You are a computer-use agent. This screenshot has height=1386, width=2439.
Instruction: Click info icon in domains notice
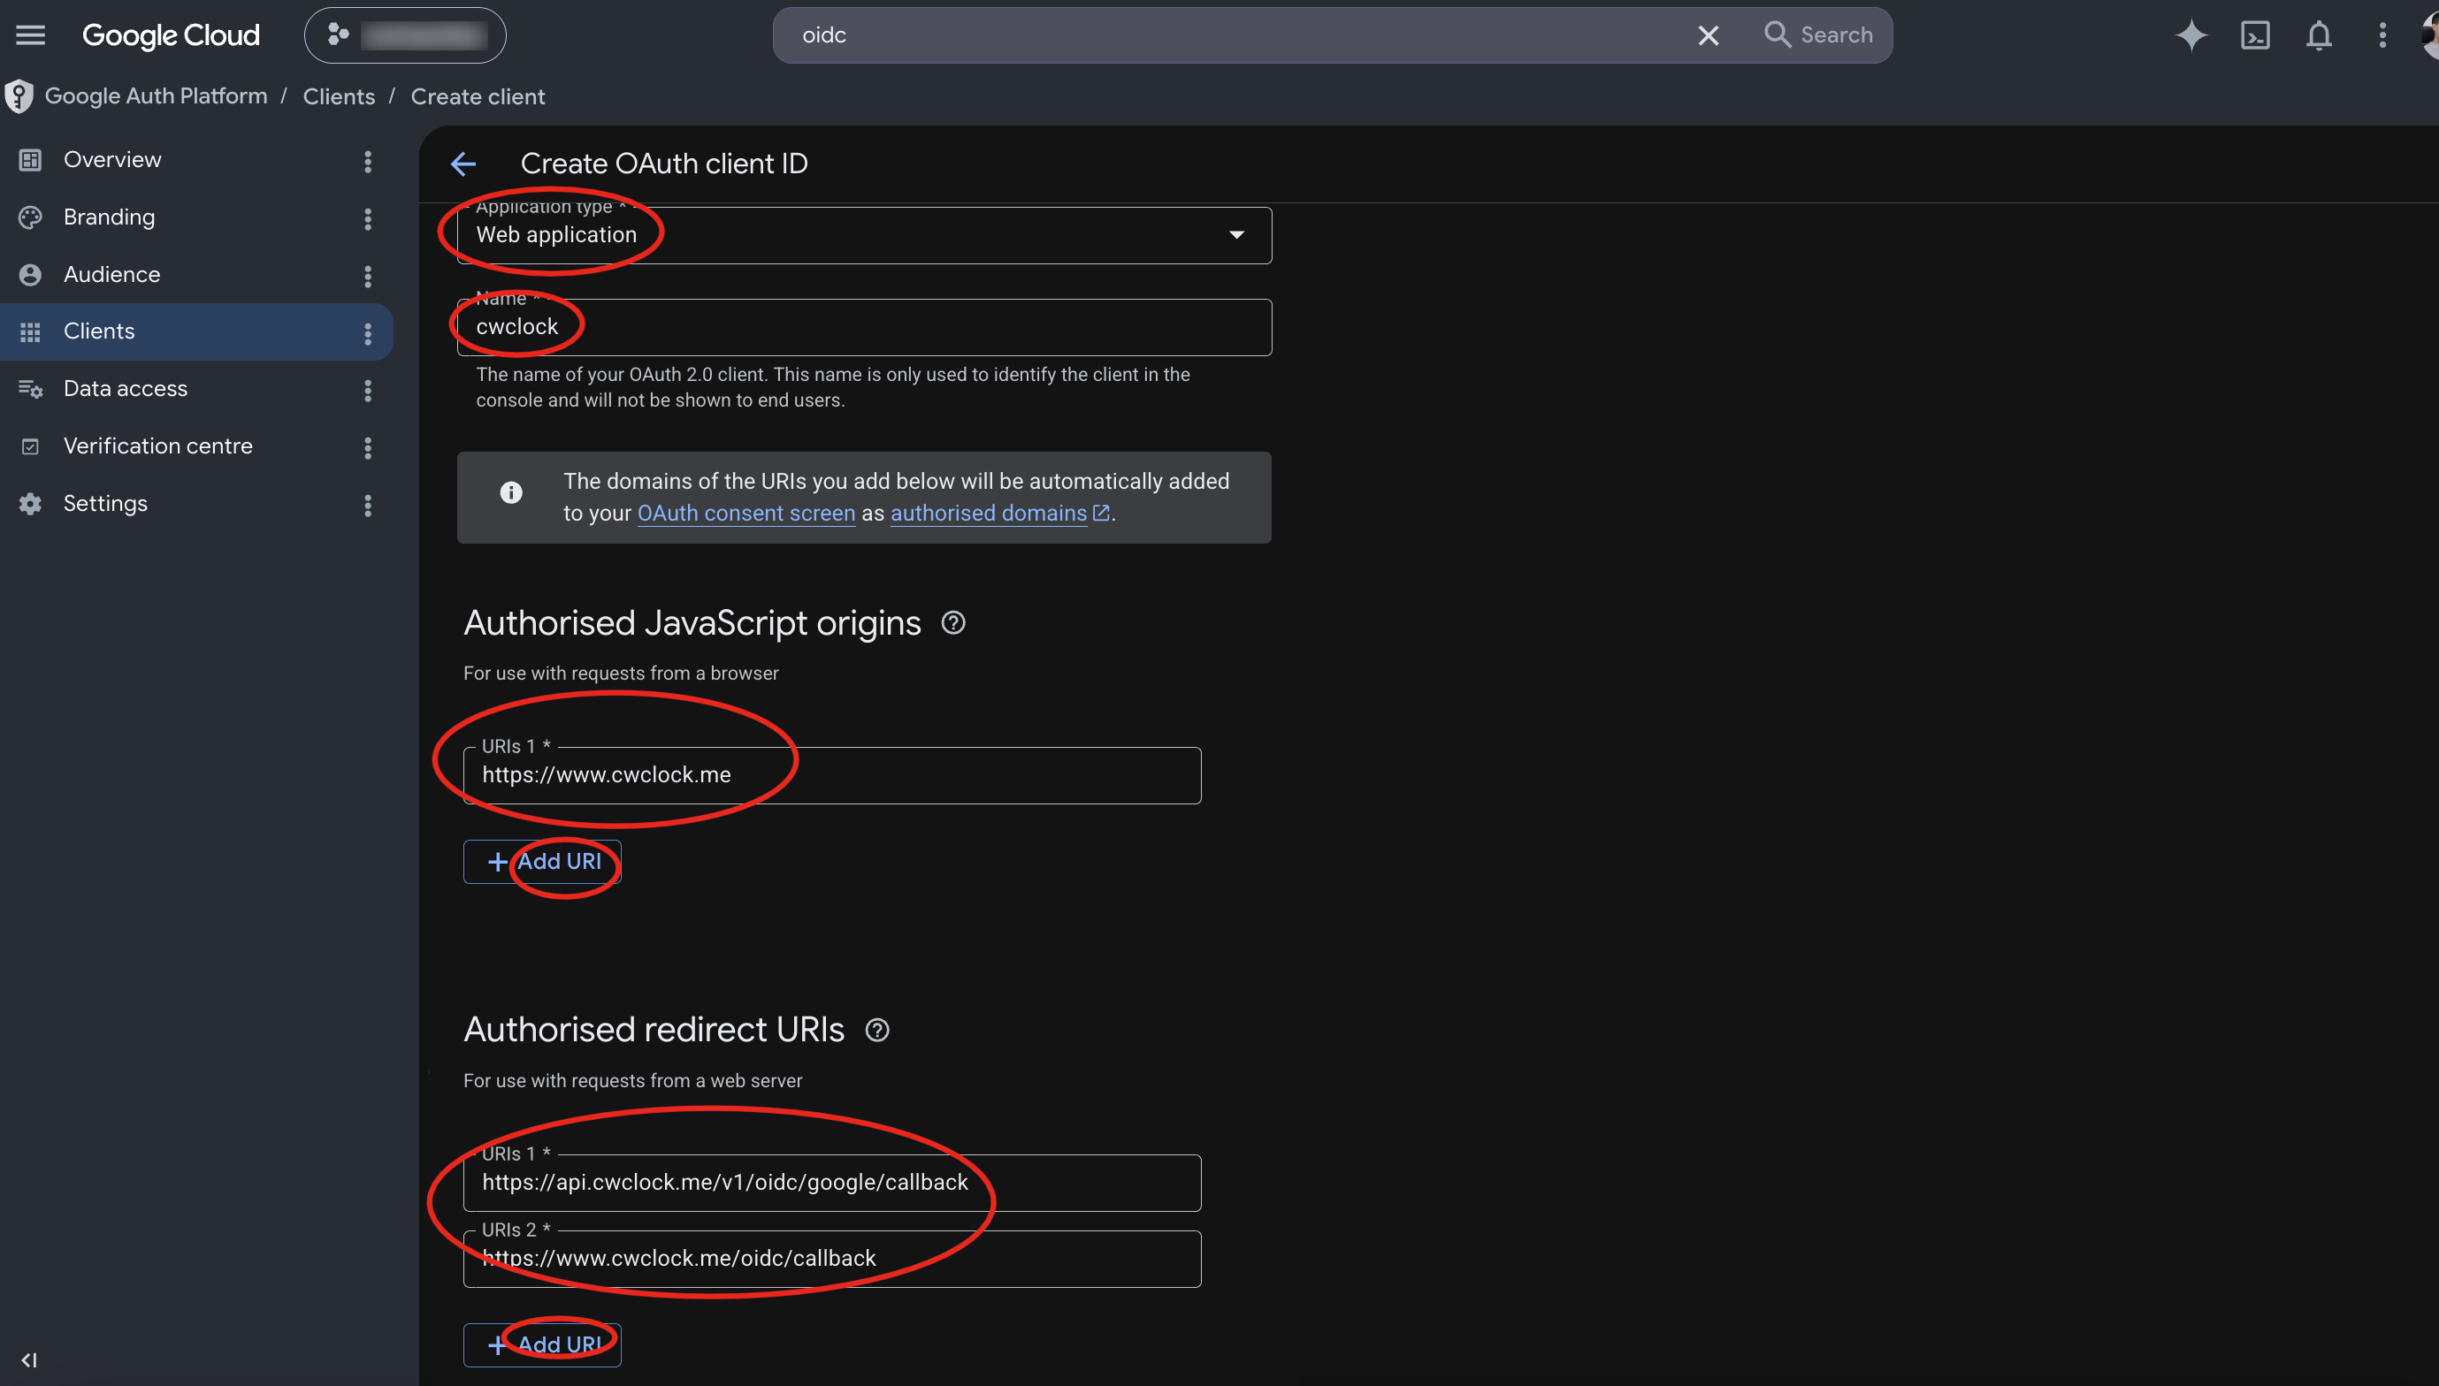(x=511, y=492)
